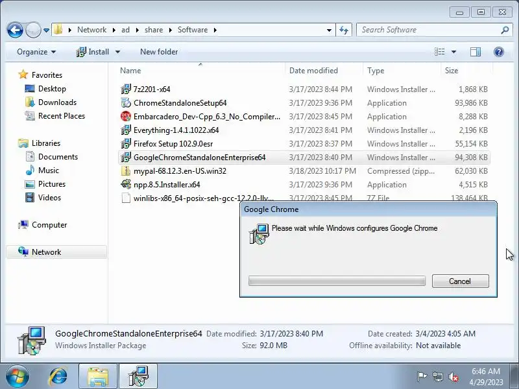The image size is (519, 389).
Task: Click the mypal-68.12.3.en-US.win32 filename
Action: [x=180, y=171]
